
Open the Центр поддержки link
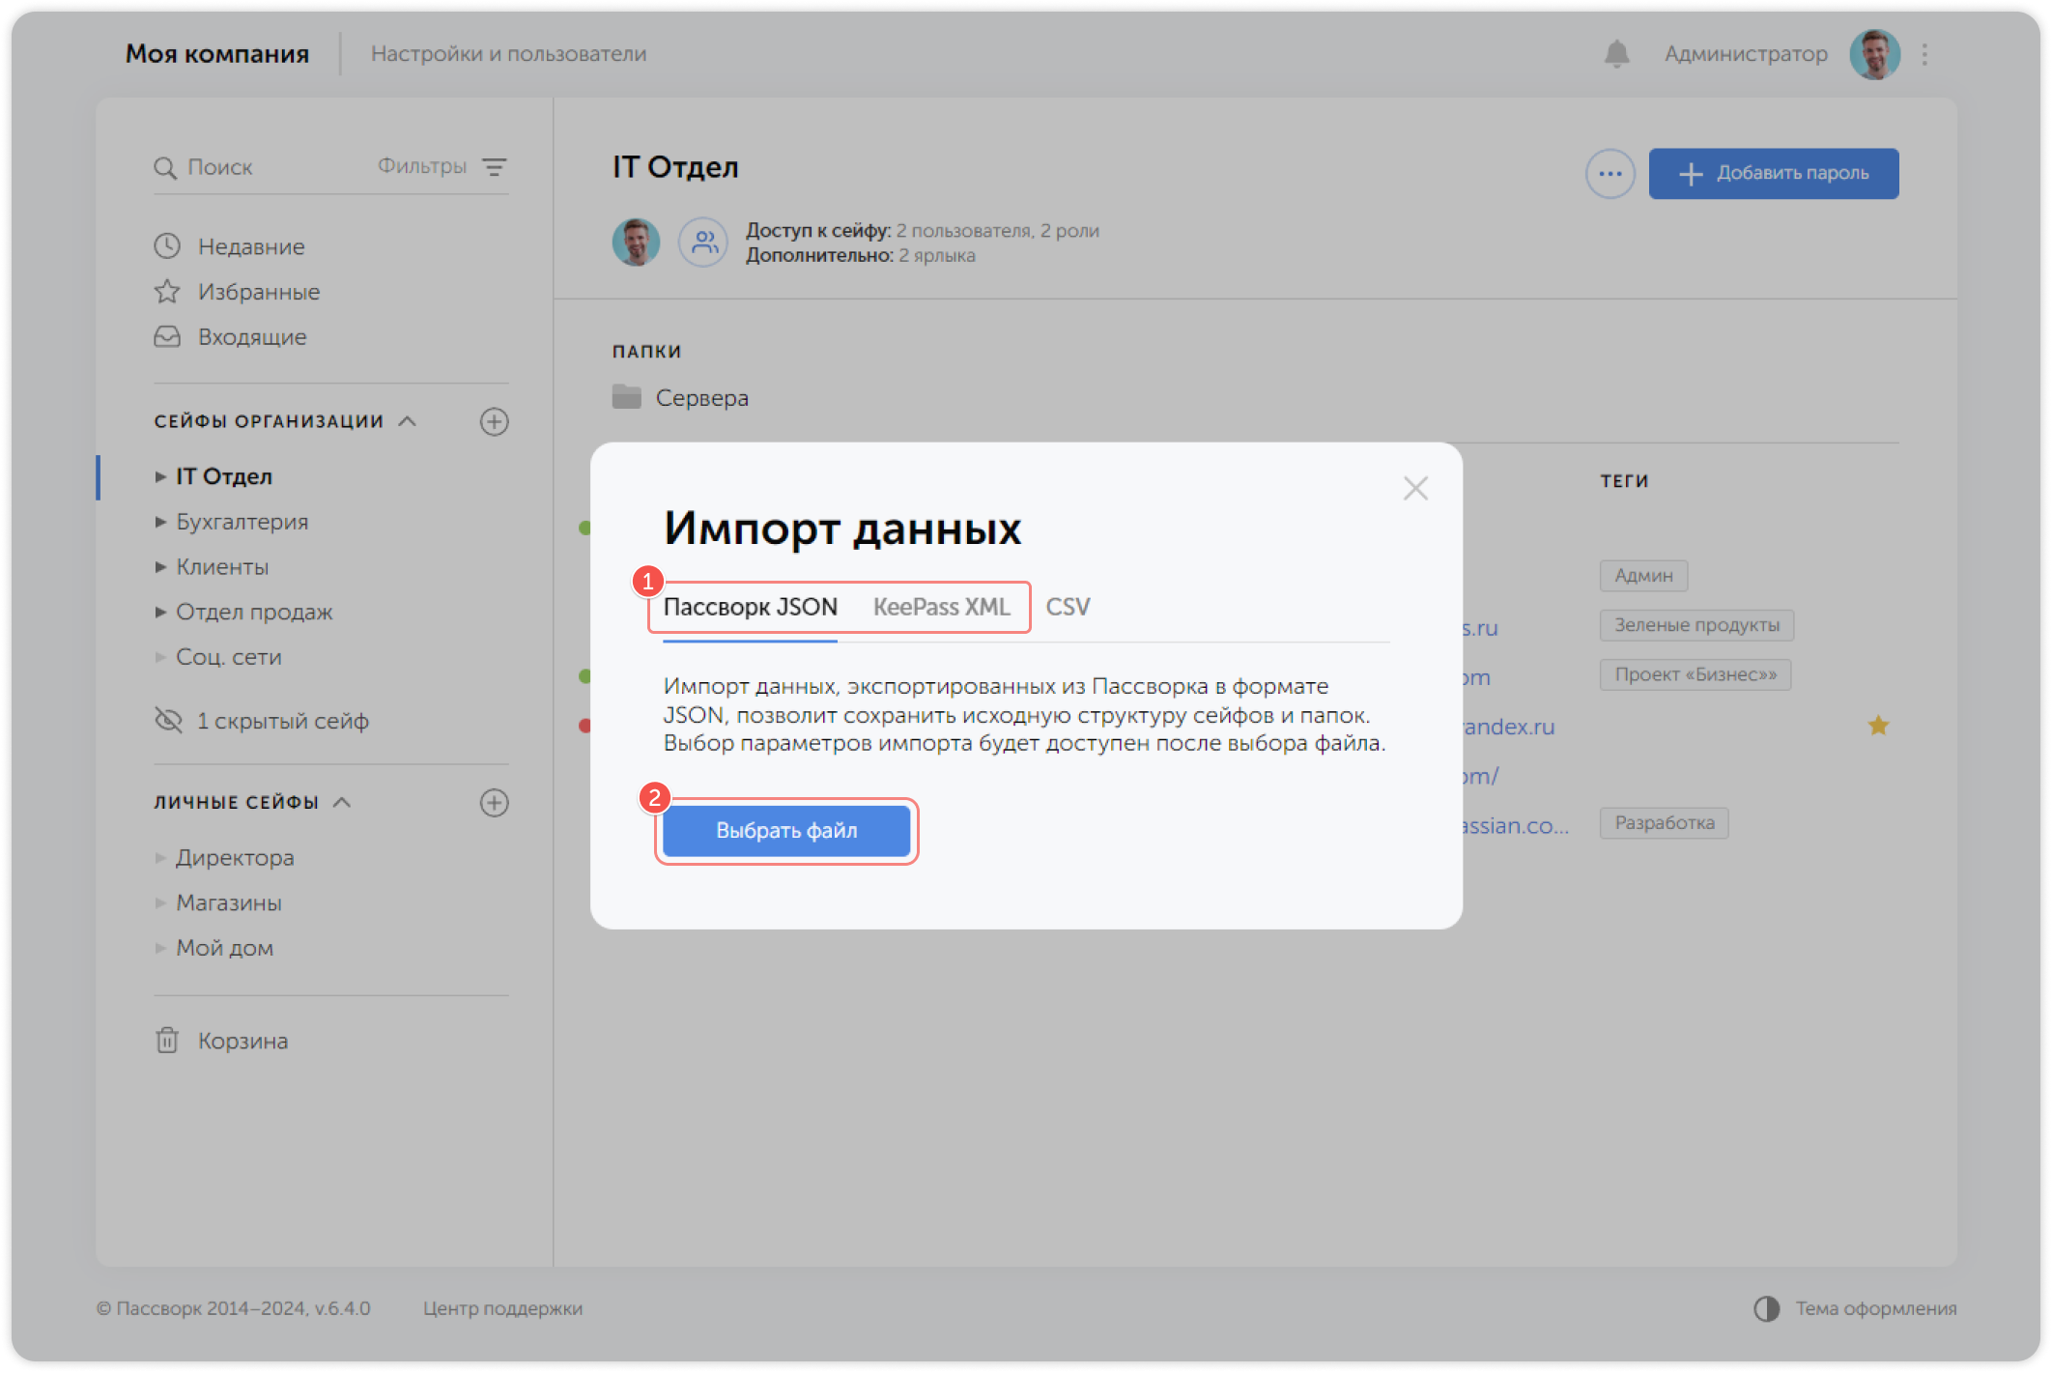[502, 1309]
